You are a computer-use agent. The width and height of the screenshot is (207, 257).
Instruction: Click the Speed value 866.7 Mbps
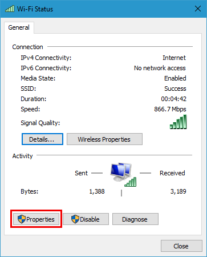click(x=170, y=109)
